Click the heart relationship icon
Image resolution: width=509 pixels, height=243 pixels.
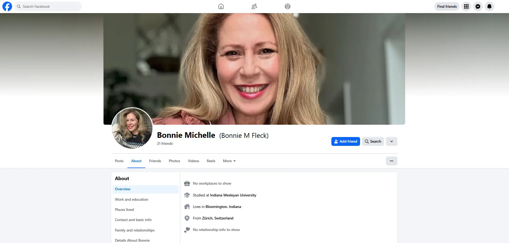[187, 230]
